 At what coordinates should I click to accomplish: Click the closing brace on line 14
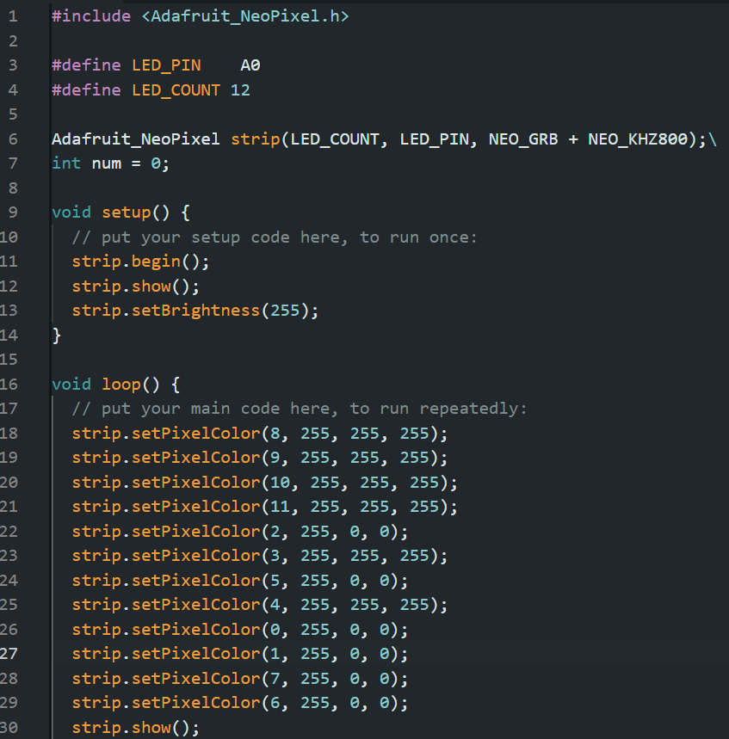[x=57, y=335]
